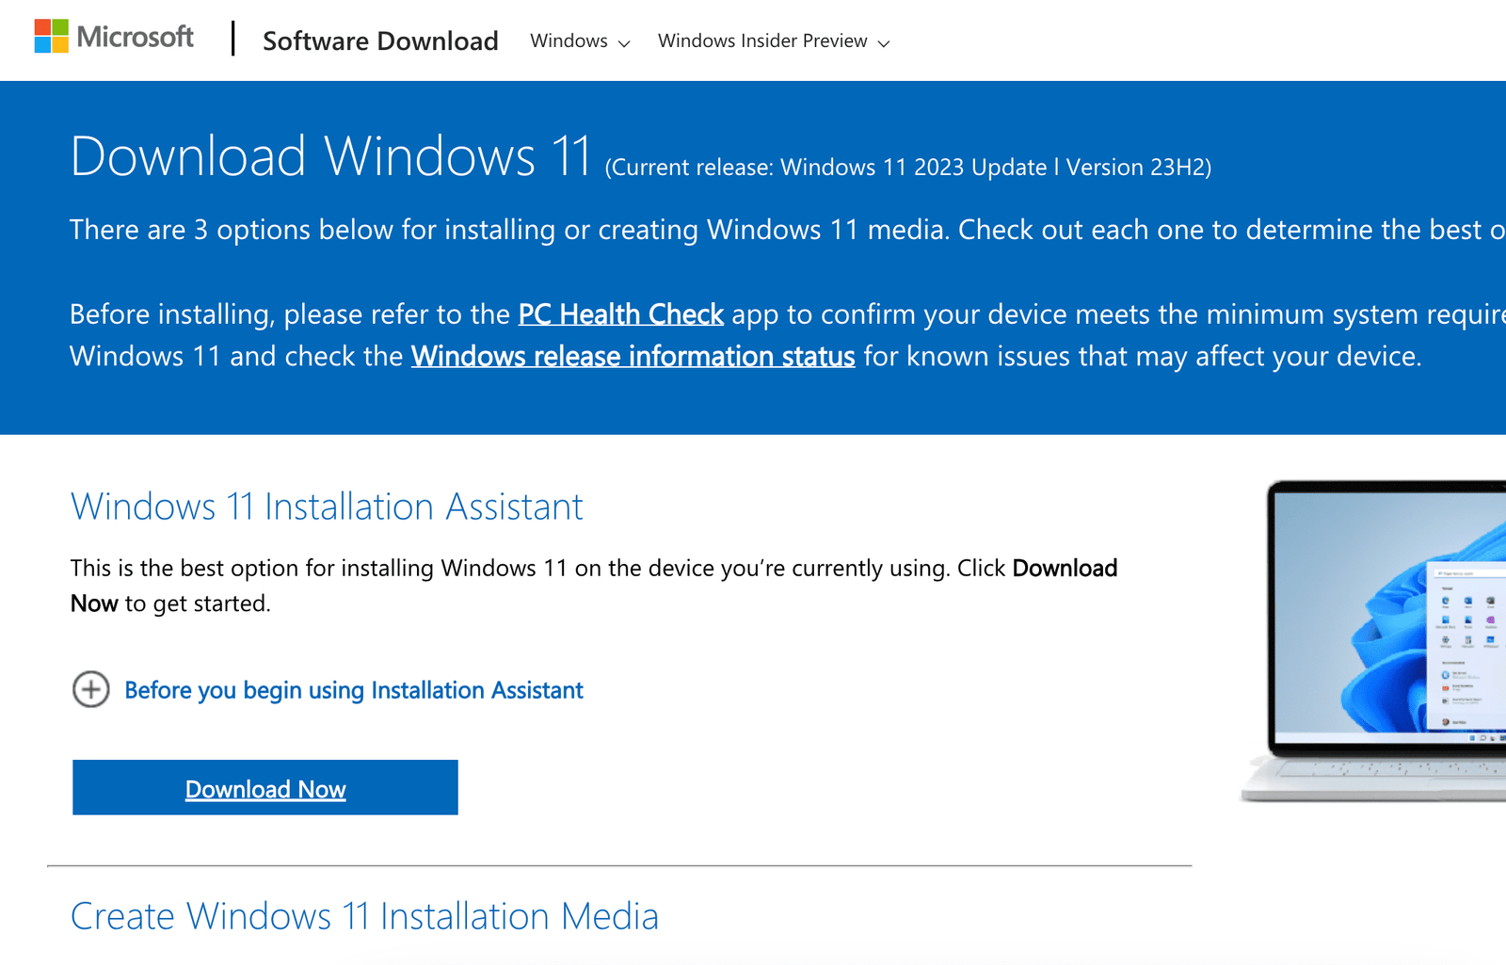Click the chevron arrow next to Windows
The width and height of the screenshot is (1506, 965).
click(624, 42)
